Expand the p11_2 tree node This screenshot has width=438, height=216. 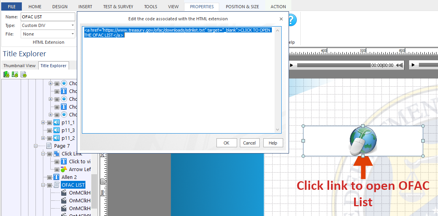[x=43, y=138]
